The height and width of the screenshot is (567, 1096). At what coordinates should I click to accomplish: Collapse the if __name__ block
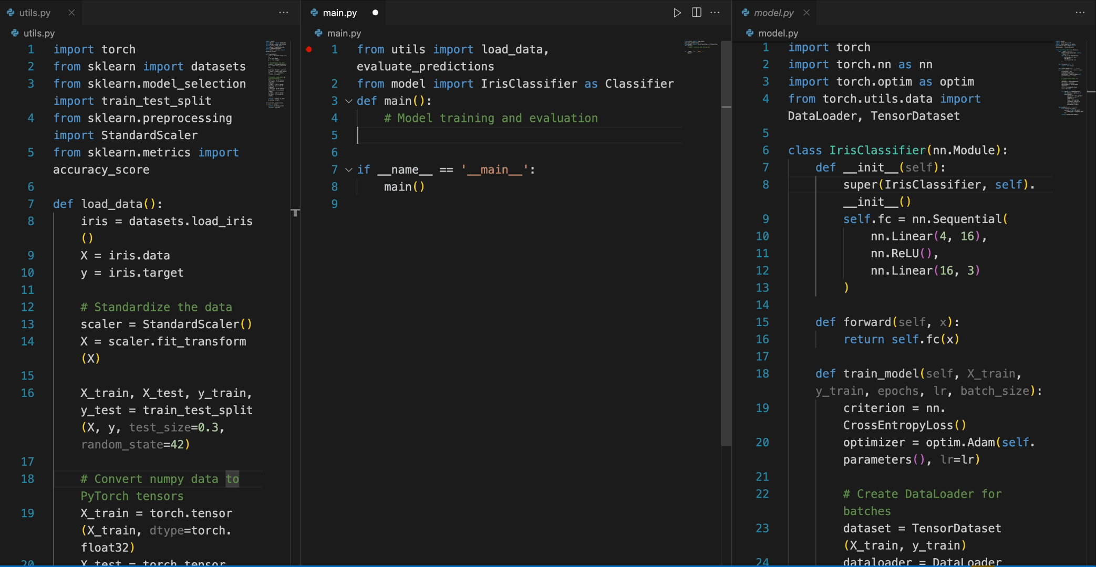(347, 169)
